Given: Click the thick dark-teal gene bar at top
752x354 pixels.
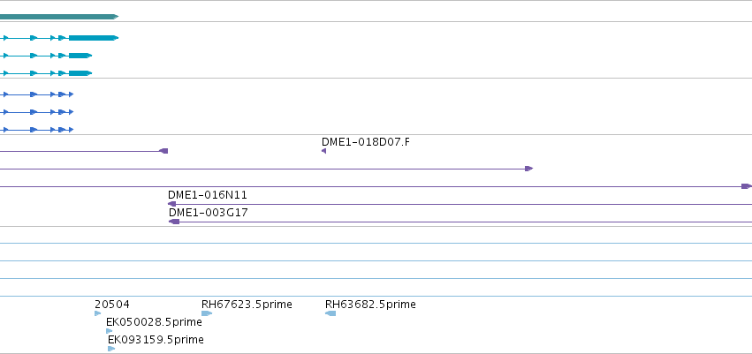Looking at the screenshot, I should click(59, 17).
